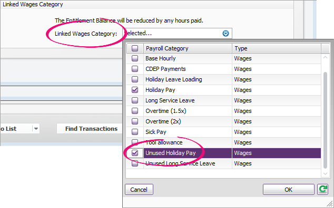This screenshot has height=208, width=334.
Task: Check the Sick Pay checkbox
Action: (135, 132)
